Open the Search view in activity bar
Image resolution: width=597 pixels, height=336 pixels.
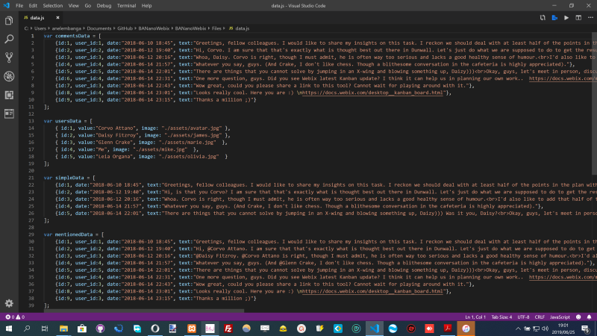coord(9,37)
